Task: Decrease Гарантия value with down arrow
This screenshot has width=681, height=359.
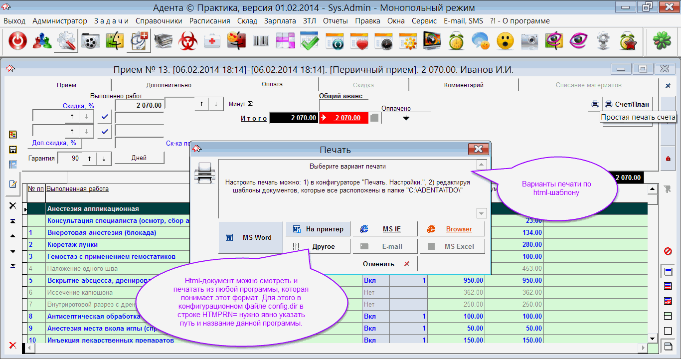Action: (x=104, y=158)
